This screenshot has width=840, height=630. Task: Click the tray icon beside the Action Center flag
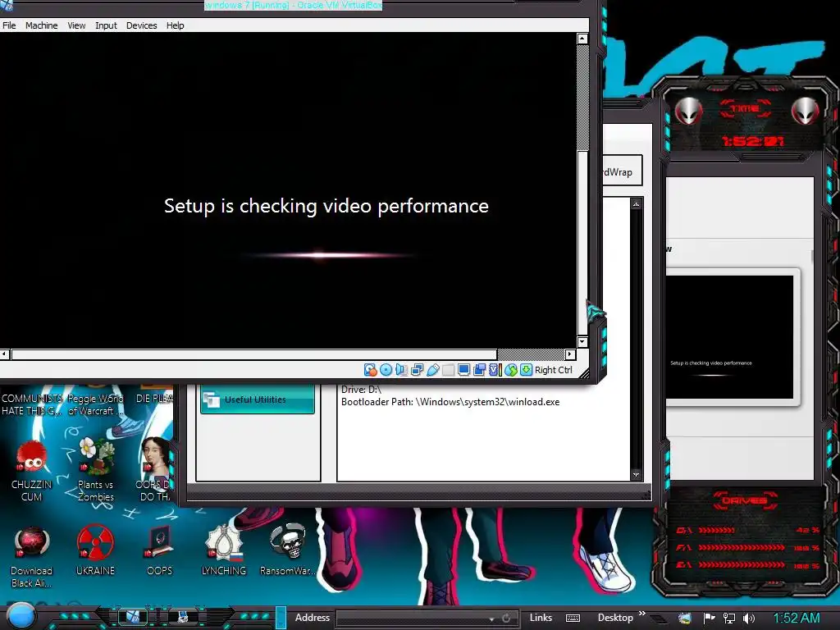(685, 619)
